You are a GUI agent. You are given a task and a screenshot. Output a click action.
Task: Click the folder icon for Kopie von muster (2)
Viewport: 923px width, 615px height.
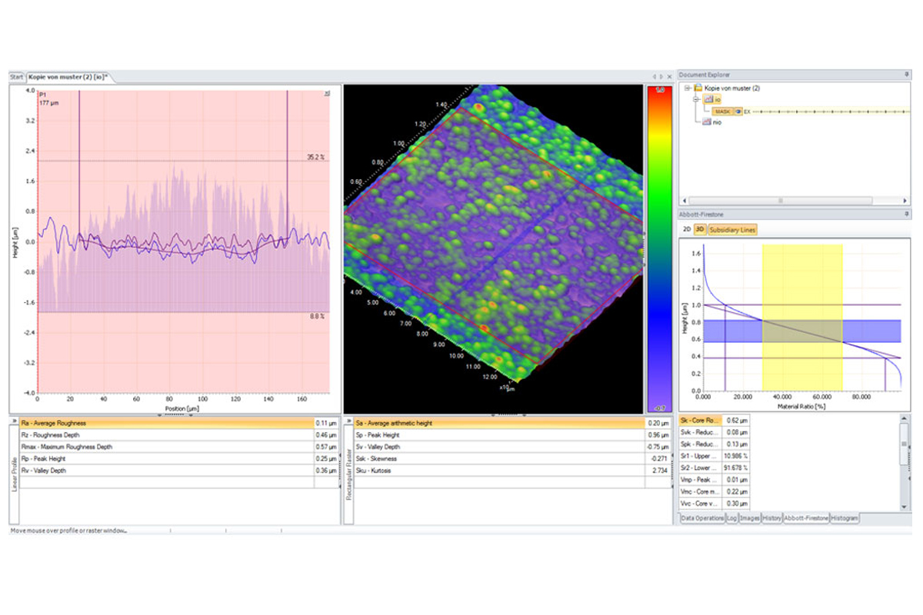coord(698,88)
